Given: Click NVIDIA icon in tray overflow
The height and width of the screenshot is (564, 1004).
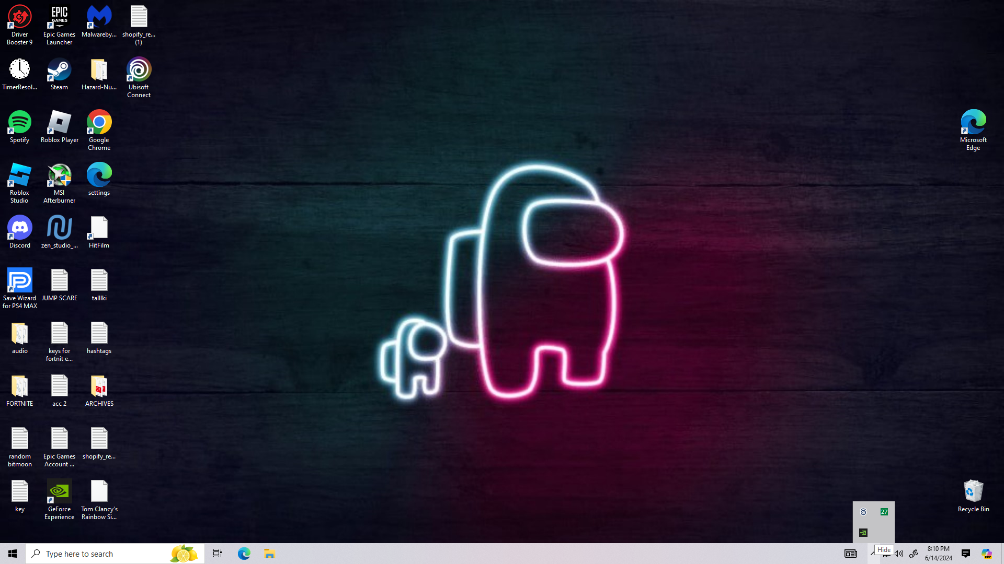Looking at the screenshot, I should point(863,533).
